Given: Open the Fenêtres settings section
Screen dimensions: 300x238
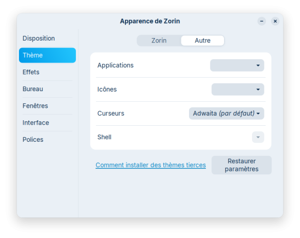Looking at the screenshot, I should pos(35,106).
